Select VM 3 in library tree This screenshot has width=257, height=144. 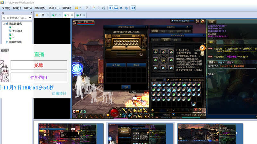(x=12, y=27)
